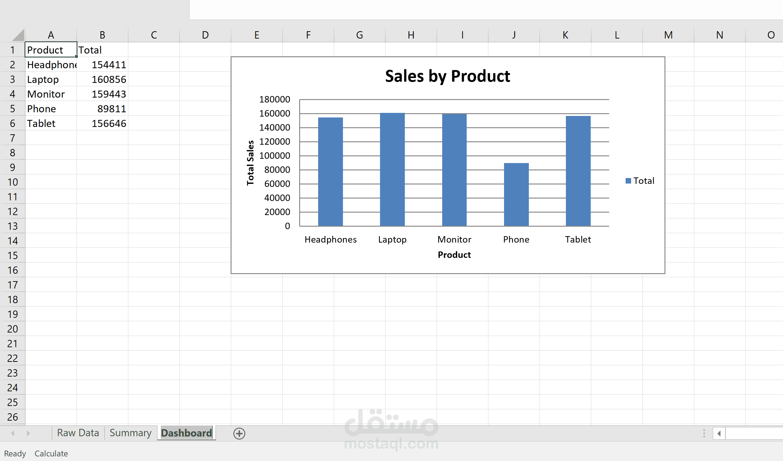Image resolution: width=783 pixels, height=461 pixels.
Task: Click the previous sheet navigation arrow
Action: pyautogui.click(x=13, y=433)
